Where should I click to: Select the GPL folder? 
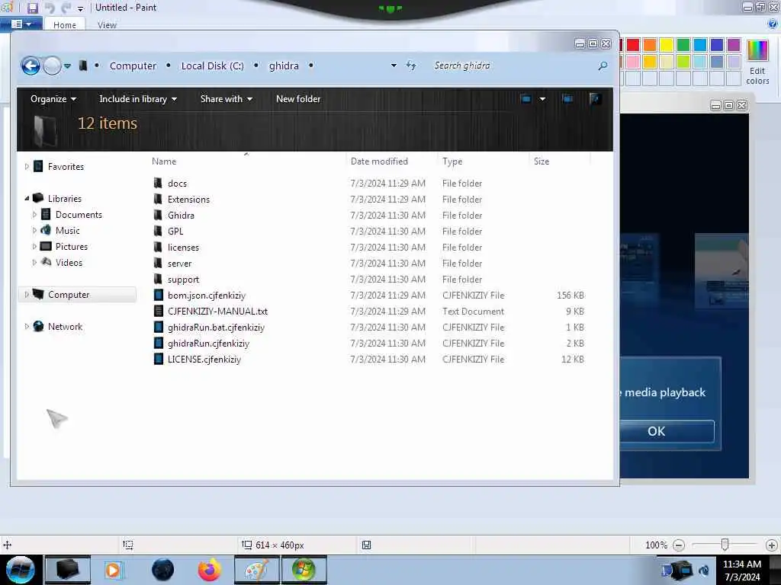pos(175,232)
